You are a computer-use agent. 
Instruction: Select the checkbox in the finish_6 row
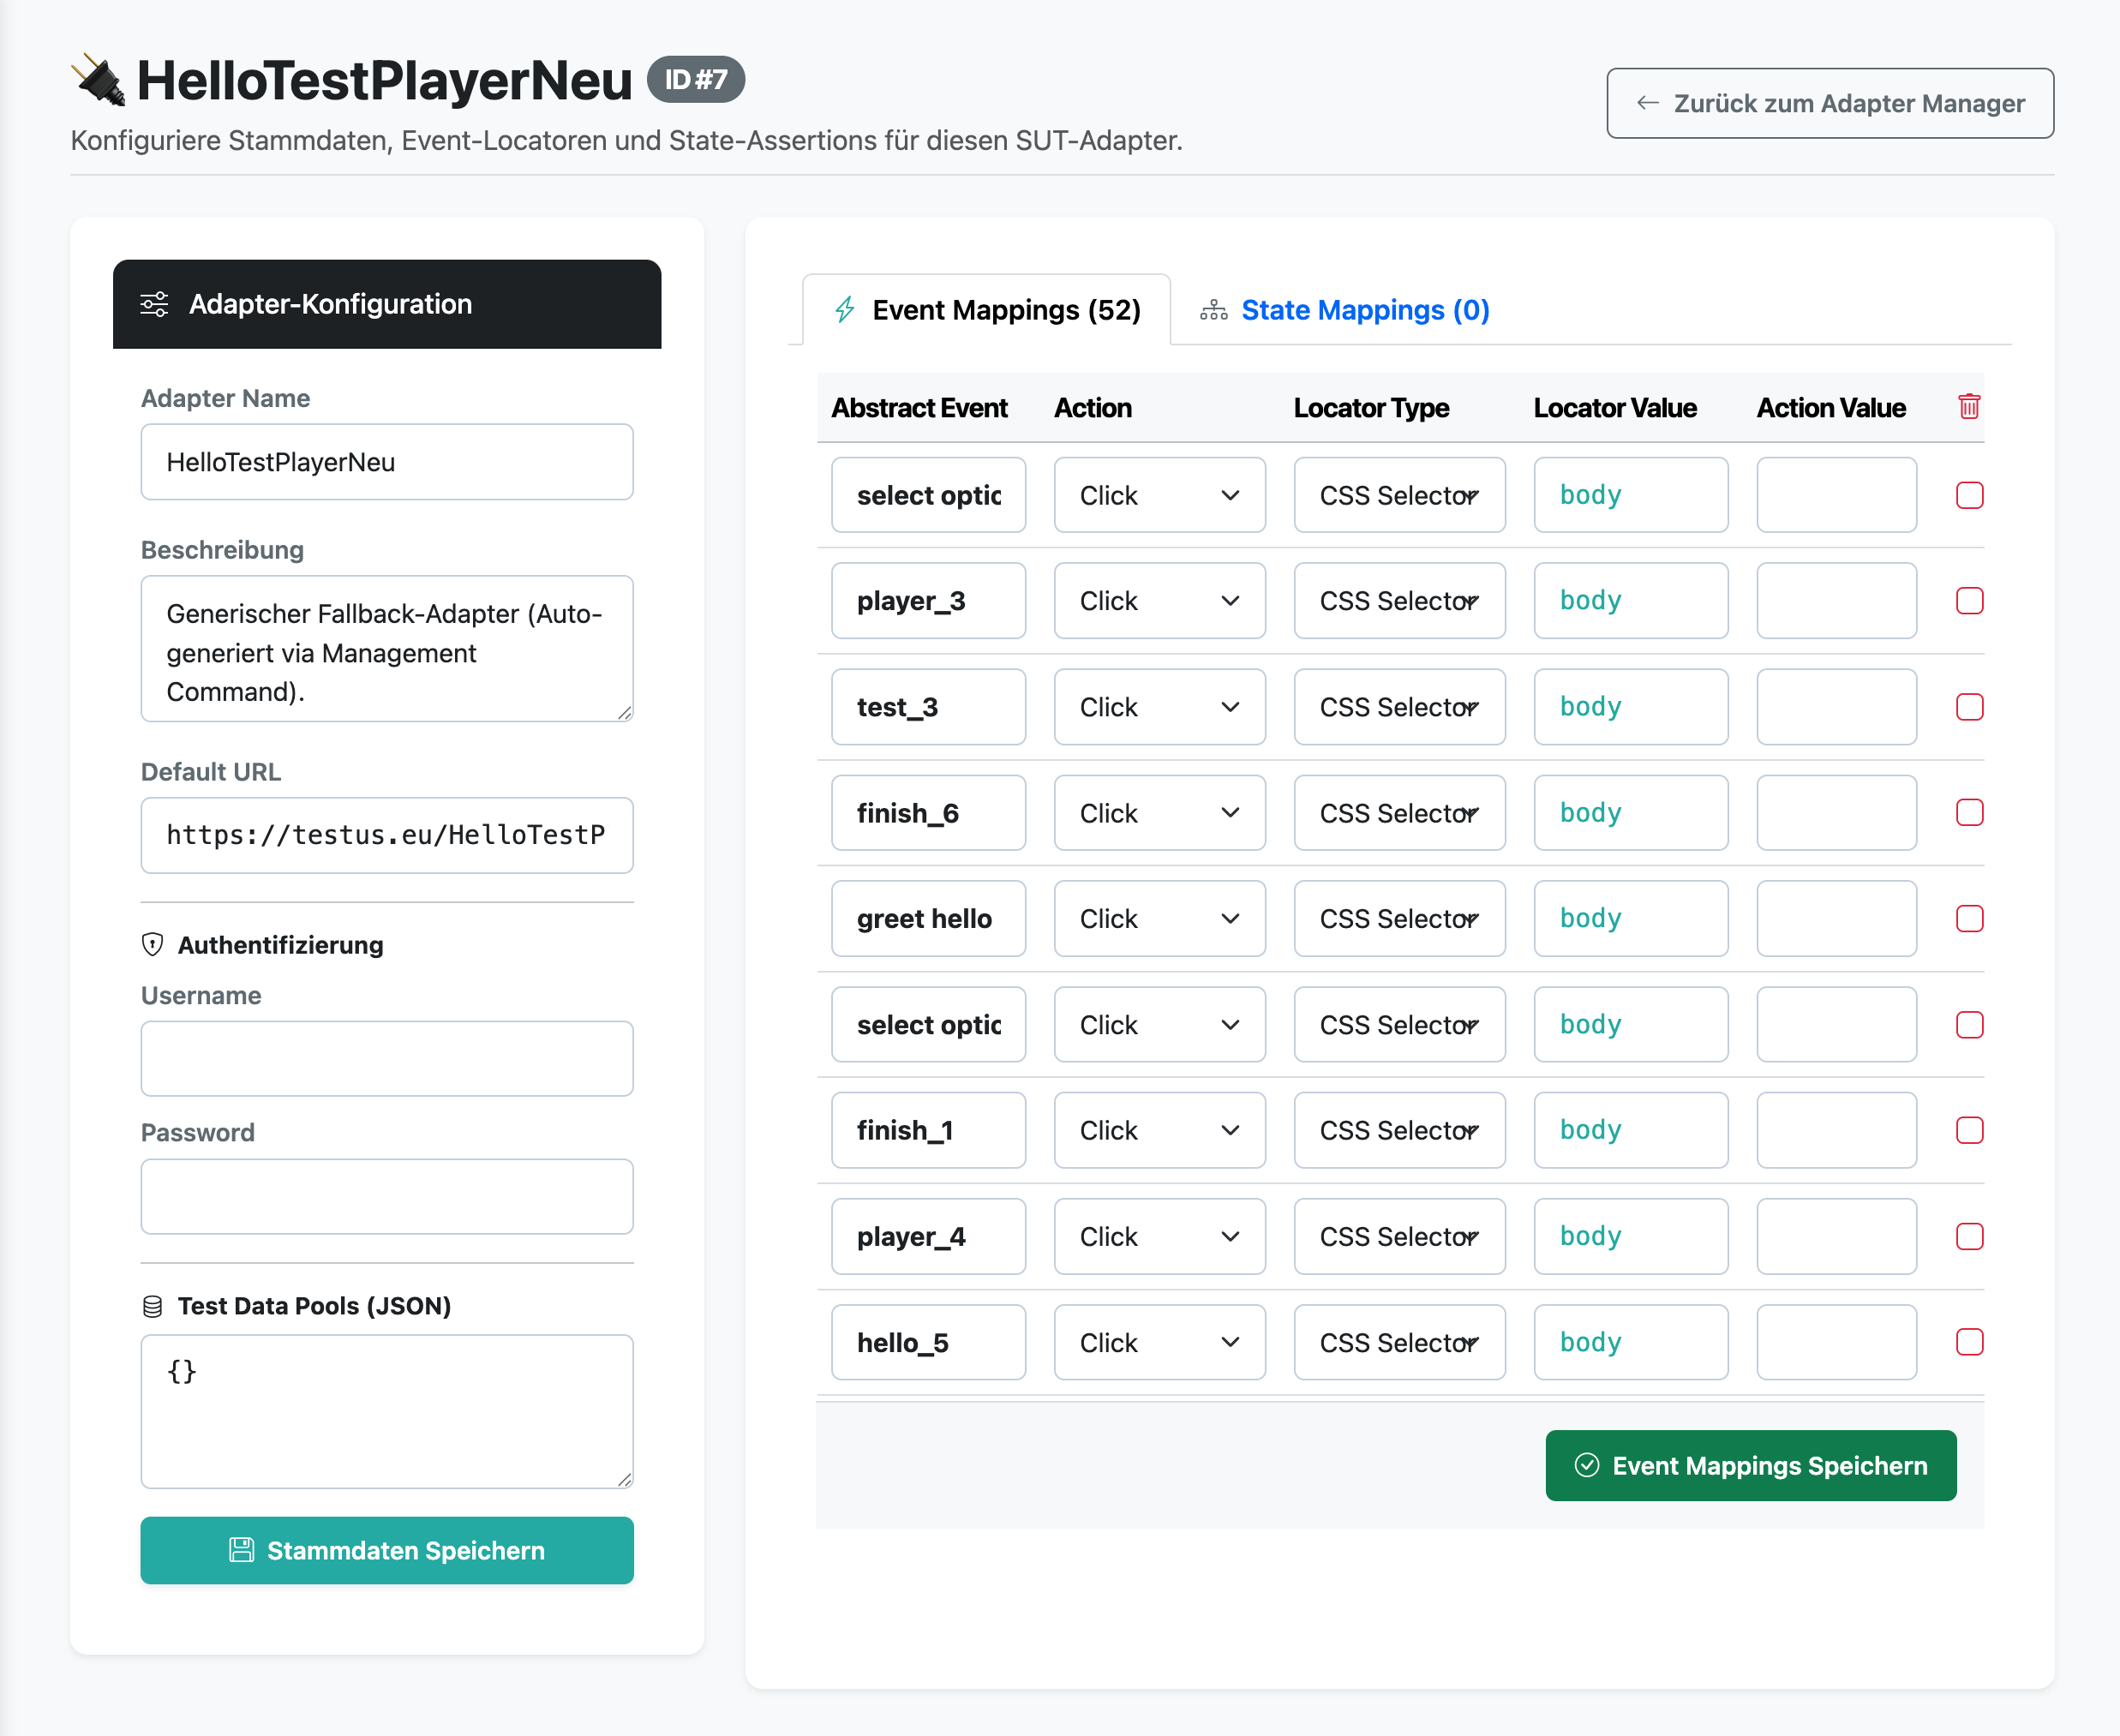coord(1969,813)
